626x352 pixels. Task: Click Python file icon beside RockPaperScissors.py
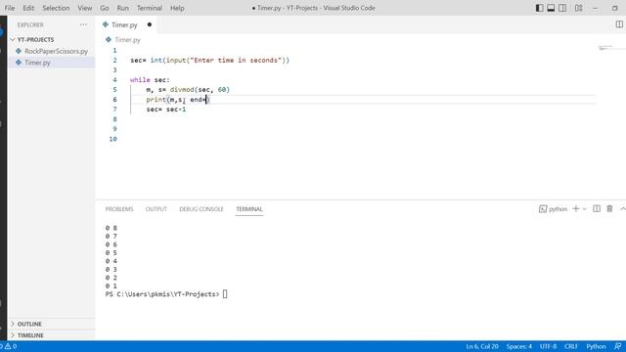click(x=19, y=51)
